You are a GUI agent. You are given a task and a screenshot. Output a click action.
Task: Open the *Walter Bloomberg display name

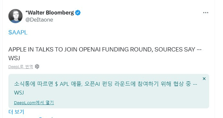pos(50,13)
